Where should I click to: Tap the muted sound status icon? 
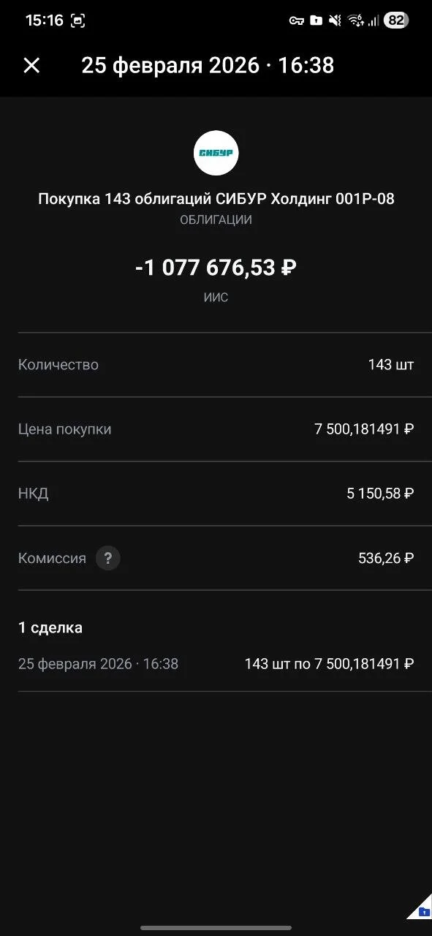[335, 20]
